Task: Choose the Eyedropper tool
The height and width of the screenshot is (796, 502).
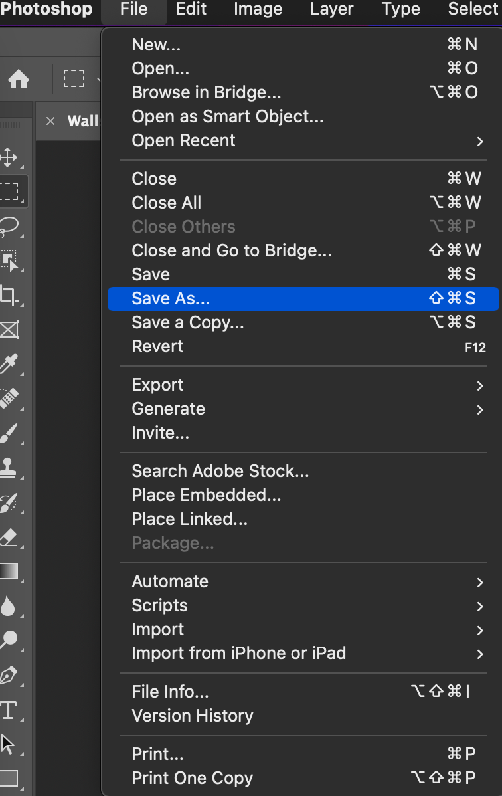Action: click(9, 363)
